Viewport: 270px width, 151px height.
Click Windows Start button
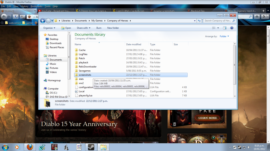coord(5,147)
